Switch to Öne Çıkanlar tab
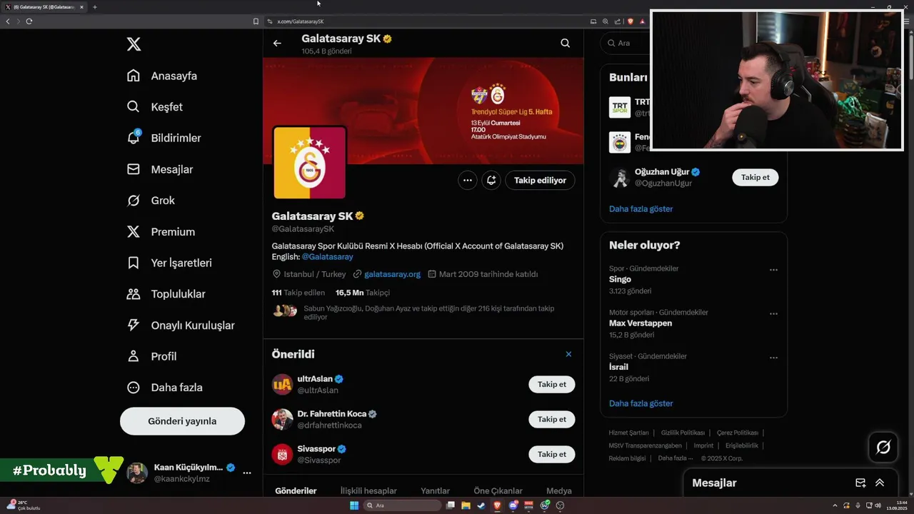 pyautogui.click(x=498, y=491)
